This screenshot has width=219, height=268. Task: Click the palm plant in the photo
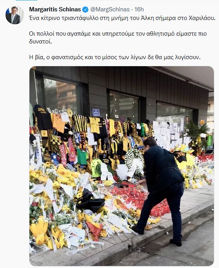[x=197, y=132]
